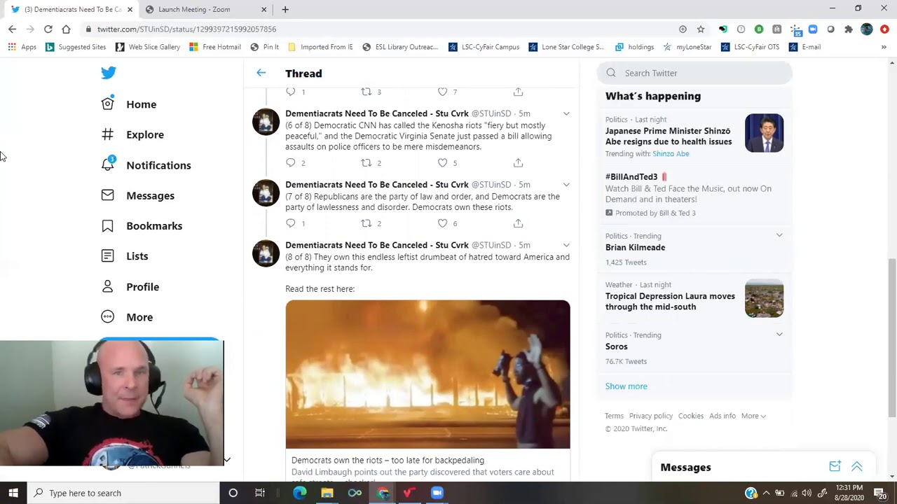Open the Terms footer link
Screen dimensions: 897x504
pos(614,416)
